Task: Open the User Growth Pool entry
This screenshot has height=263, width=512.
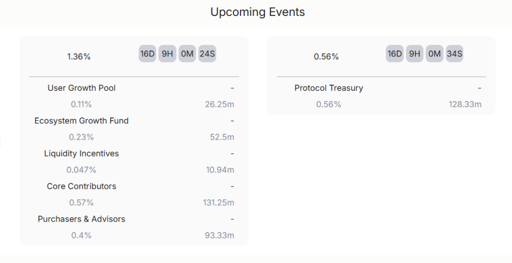Action: point(81,88)
